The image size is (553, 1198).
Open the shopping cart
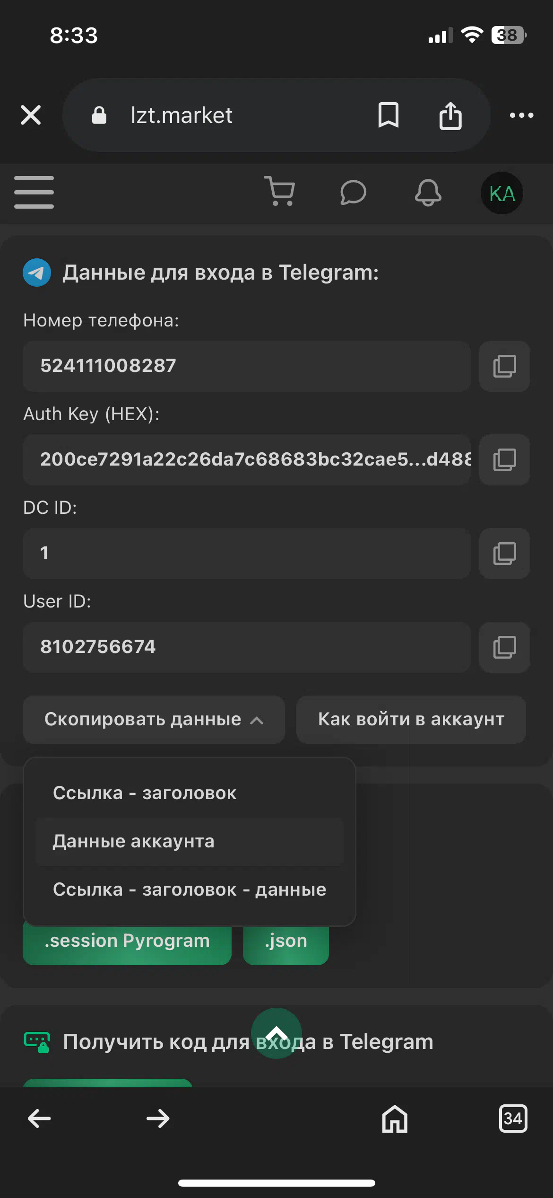(x=280, y=191)
